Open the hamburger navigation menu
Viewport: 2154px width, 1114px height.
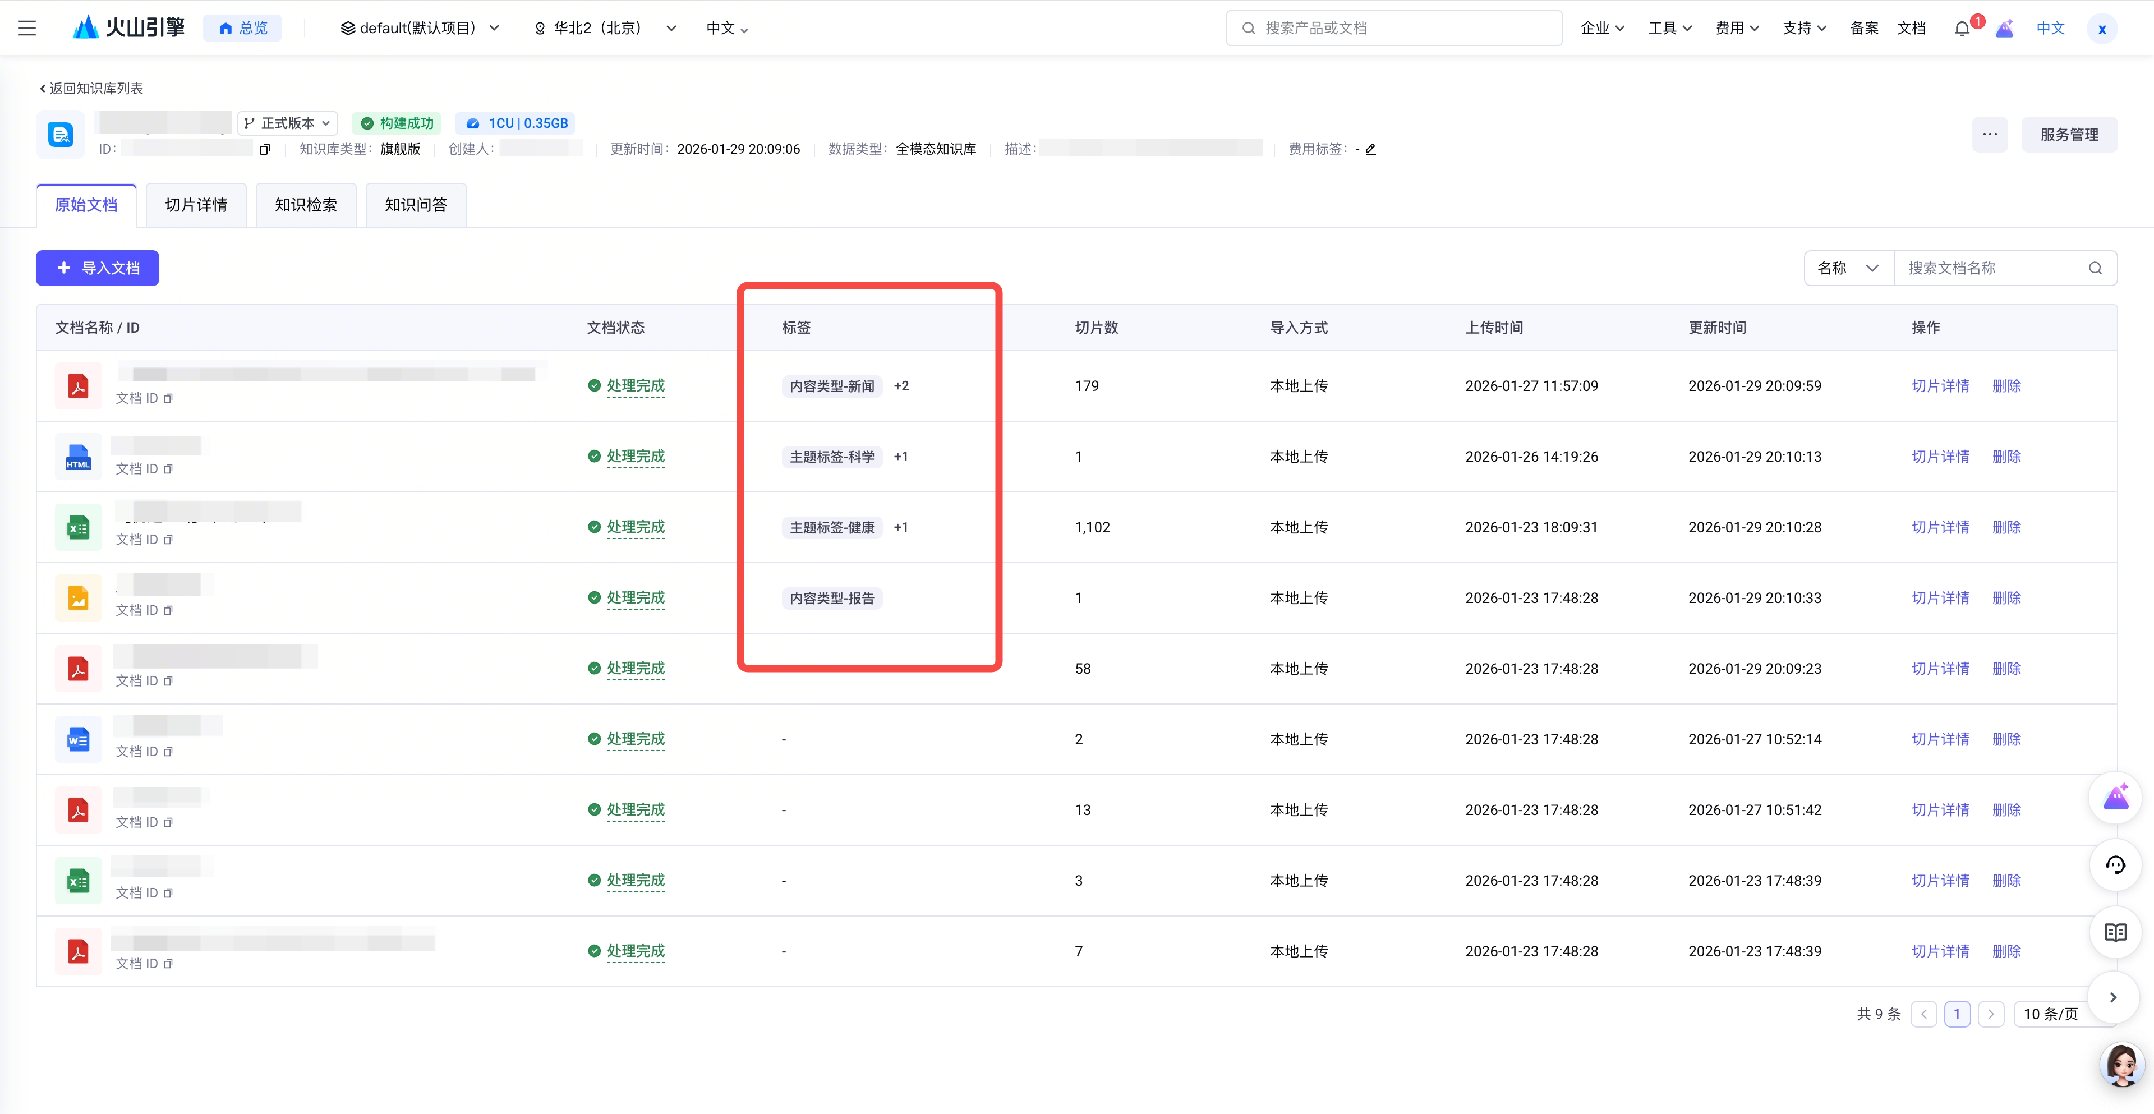[x=27, y=27]
